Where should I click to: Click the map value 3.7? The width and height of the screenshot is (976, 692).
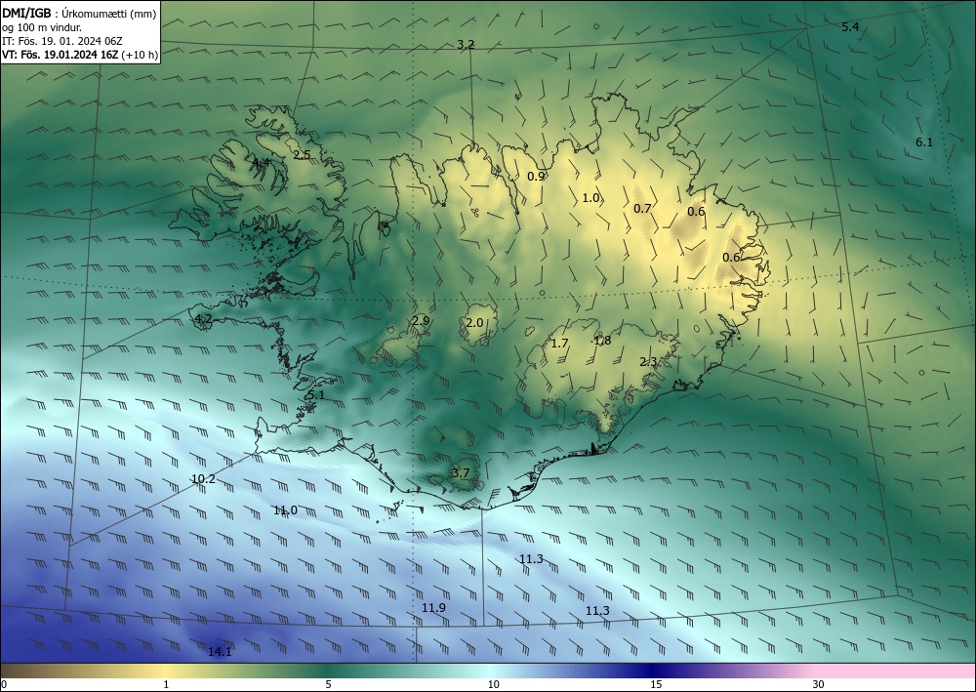click(x=461, y=473)
